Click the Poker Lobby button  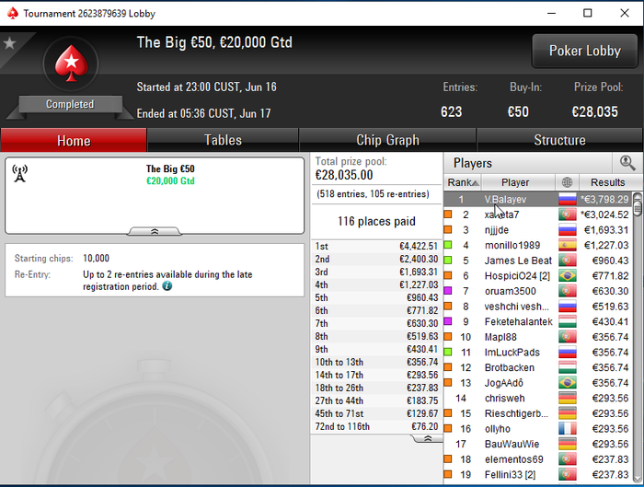coord(585,51)
